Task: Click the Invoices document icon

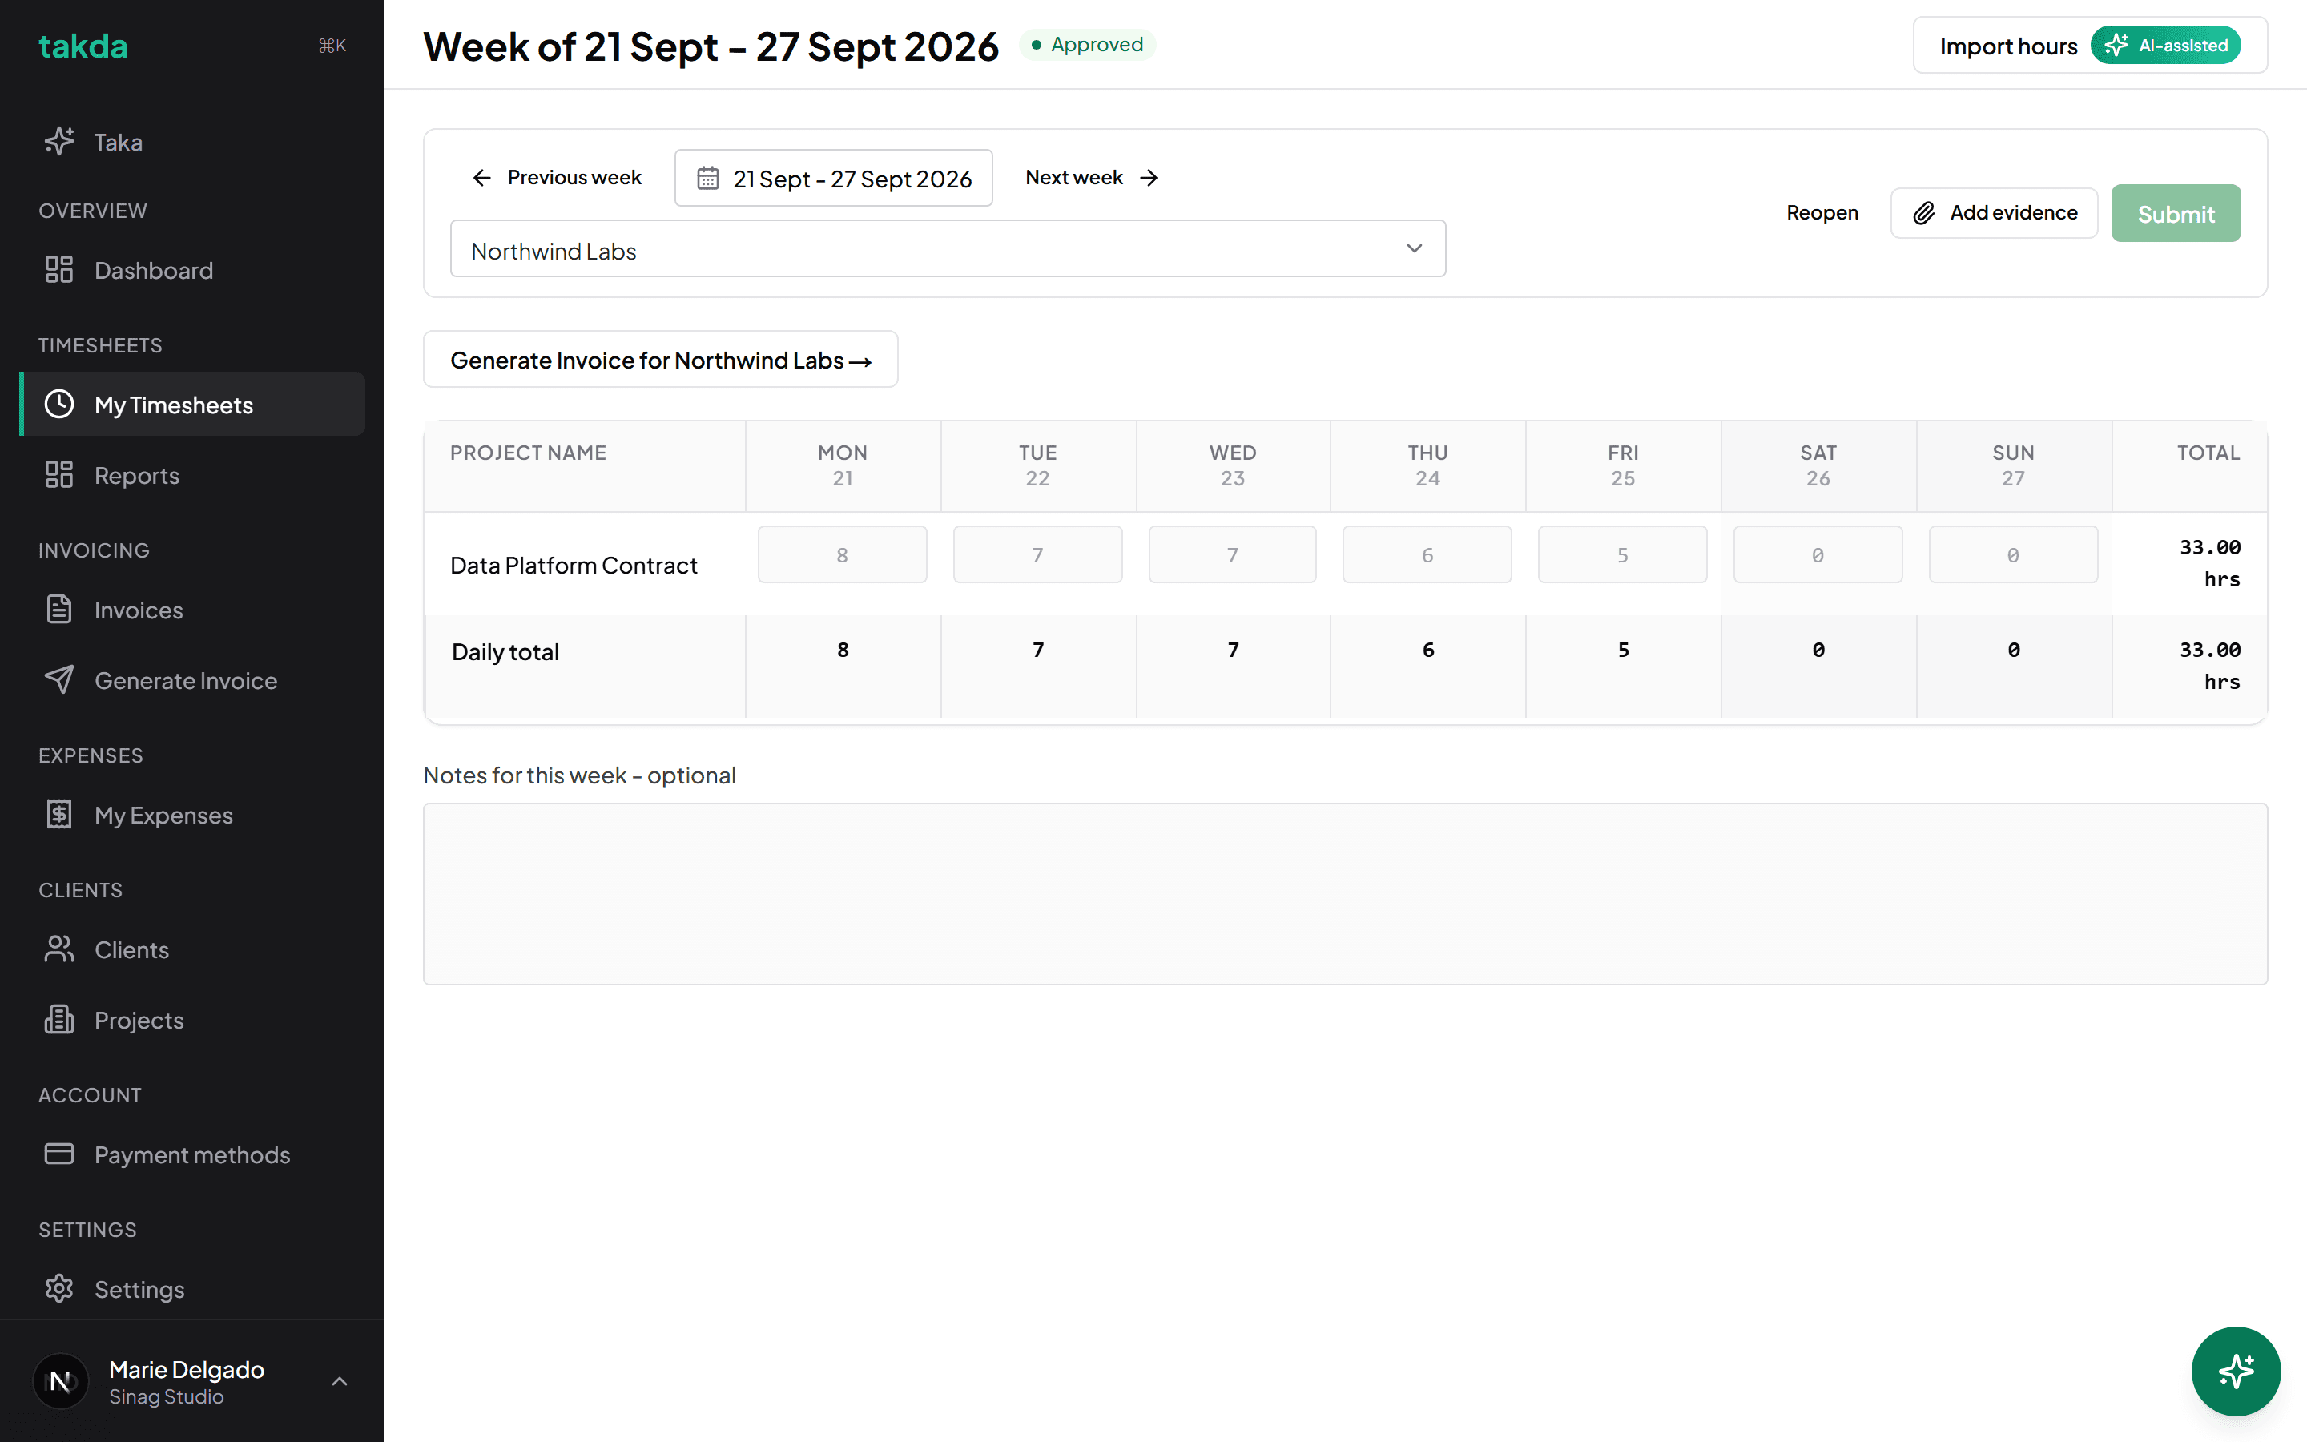Action: 59,610
